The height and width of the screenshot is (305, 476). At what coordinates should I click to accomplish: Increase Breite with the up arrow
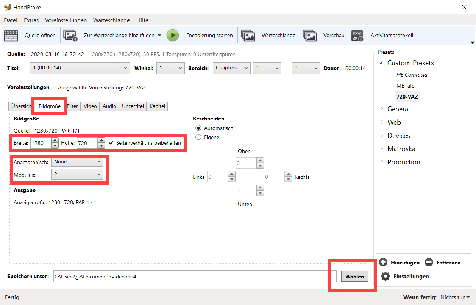pos(55,140)
